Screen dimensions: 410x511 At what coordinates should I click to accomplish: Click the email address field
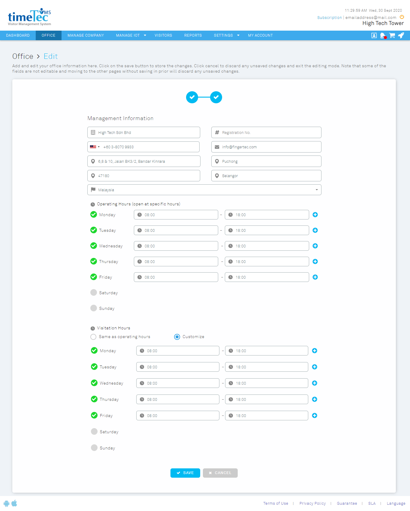pyautogui.click(x=266, y=147)
